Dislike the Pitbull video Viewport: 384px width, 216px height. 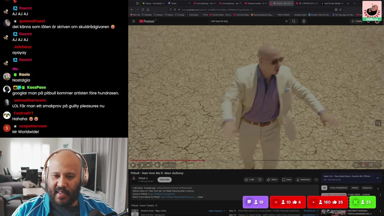(x=260, y=179)
